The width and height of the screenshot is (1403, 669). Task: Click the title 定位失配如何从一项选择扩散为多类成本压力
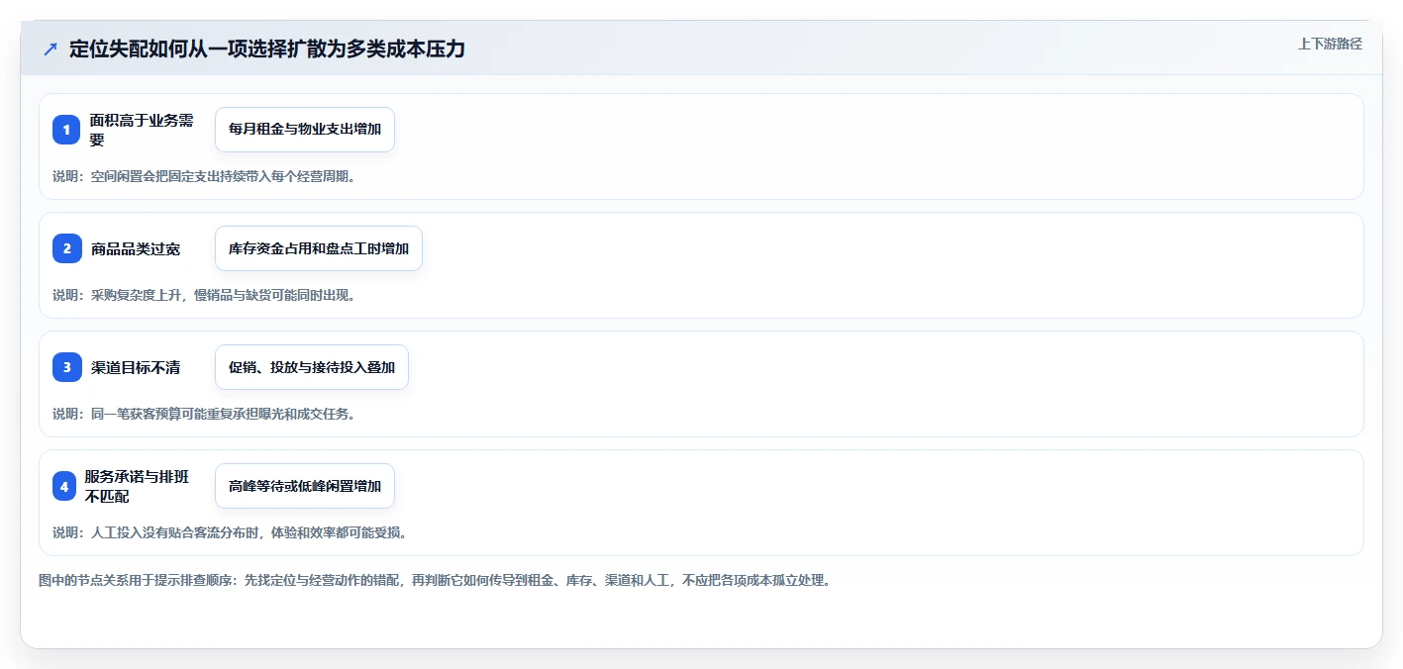tap(267, 49)
